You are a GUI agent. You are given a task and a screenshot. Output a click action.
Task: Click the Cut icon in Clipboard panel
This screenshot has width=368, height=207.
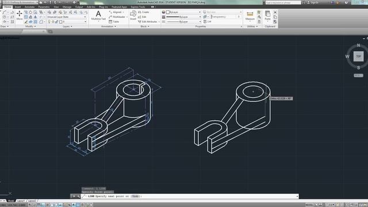[275, 12]
